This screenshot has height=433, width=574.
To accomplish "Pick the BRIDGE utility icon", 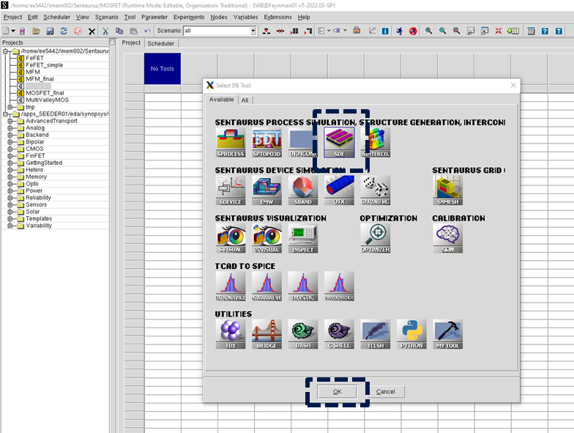I will click(266, 333).
